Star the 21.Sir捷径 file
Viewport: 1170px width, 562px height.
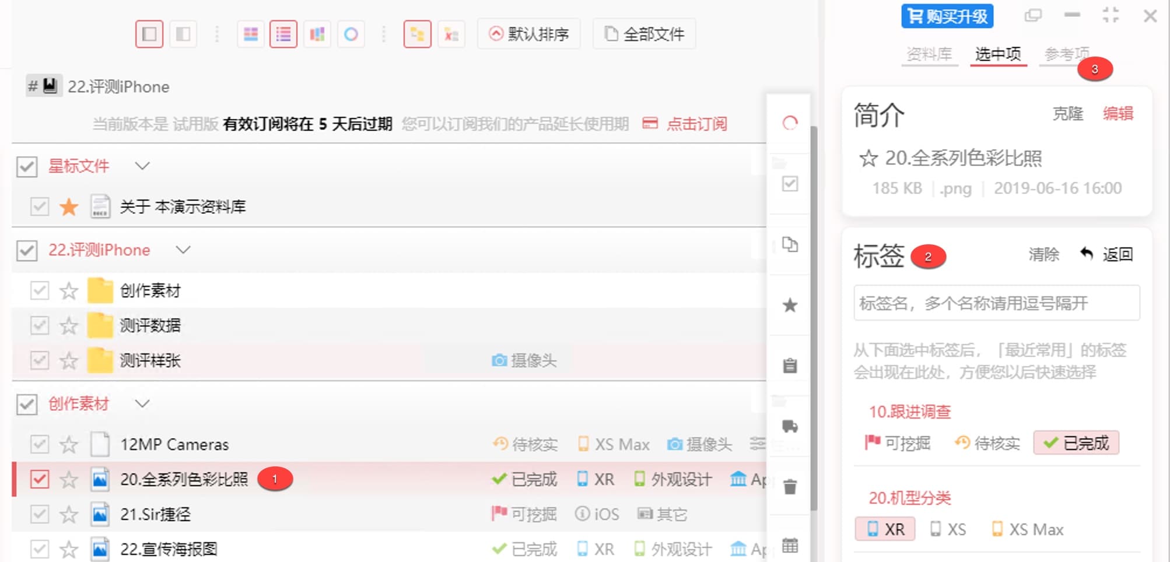(x=69, y=514)
